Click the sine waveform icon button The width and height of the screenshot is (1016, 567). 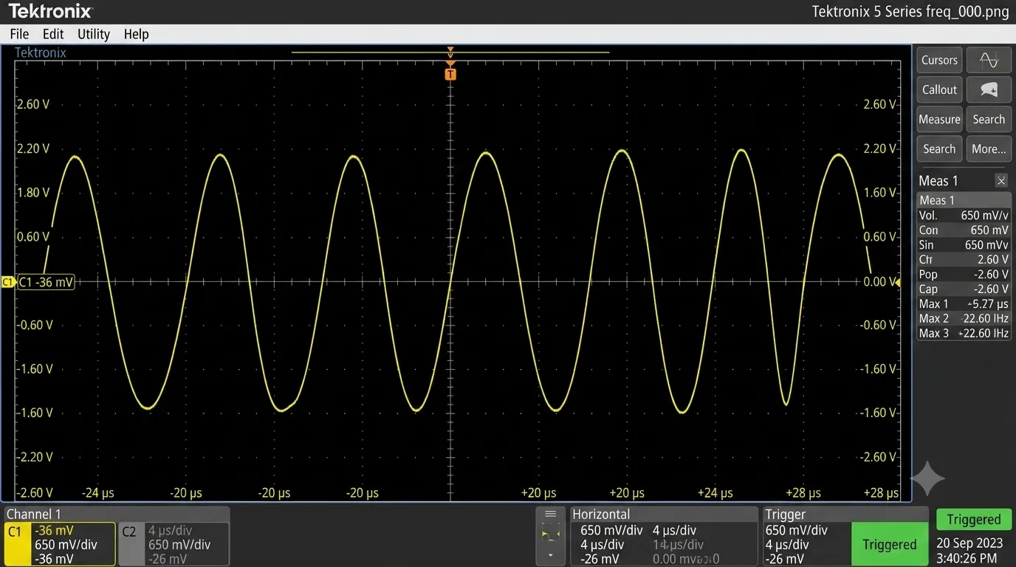point(989,60)
